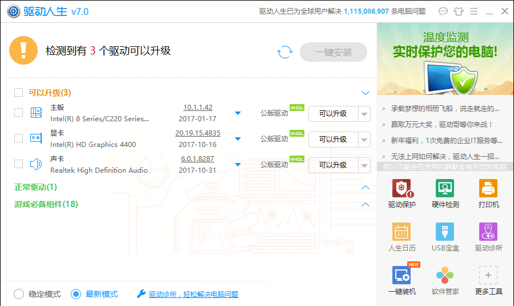Screen dimensions: 514x306
Task: Open the feedback chat bubble icon
Action: click(443, 11)
